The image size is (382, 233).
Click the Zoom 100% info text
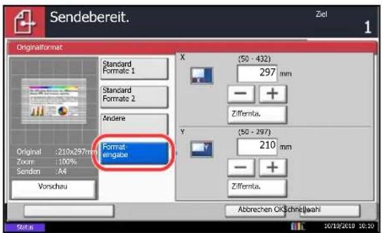47,161
